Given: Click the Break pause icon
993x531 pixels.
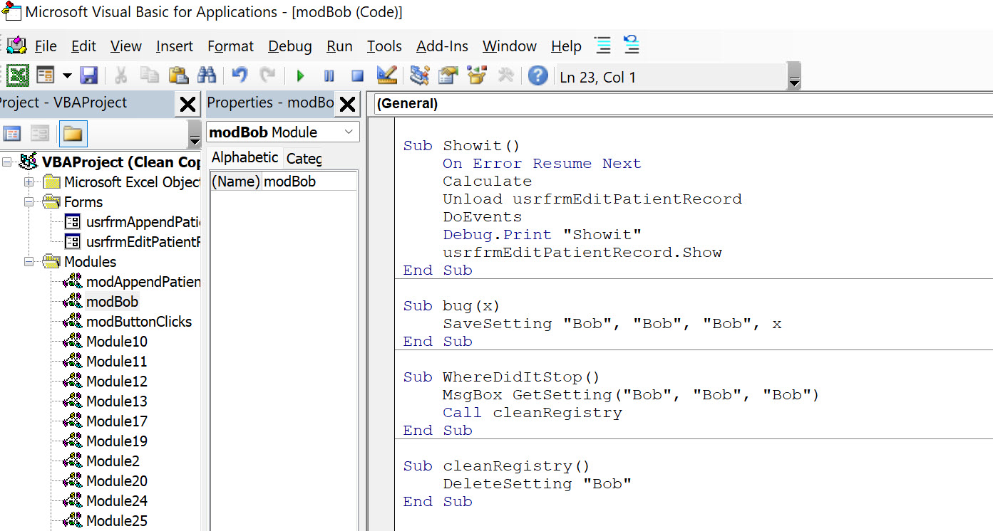Looking at the screenshot, I should point(329,76).
